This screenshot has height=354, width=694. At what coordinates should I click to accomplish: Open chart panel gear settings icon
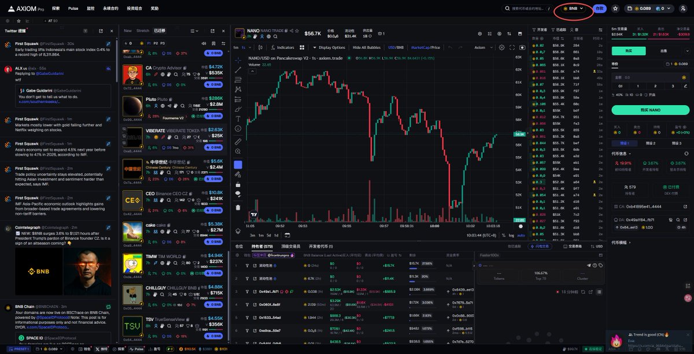click(480, 34)
